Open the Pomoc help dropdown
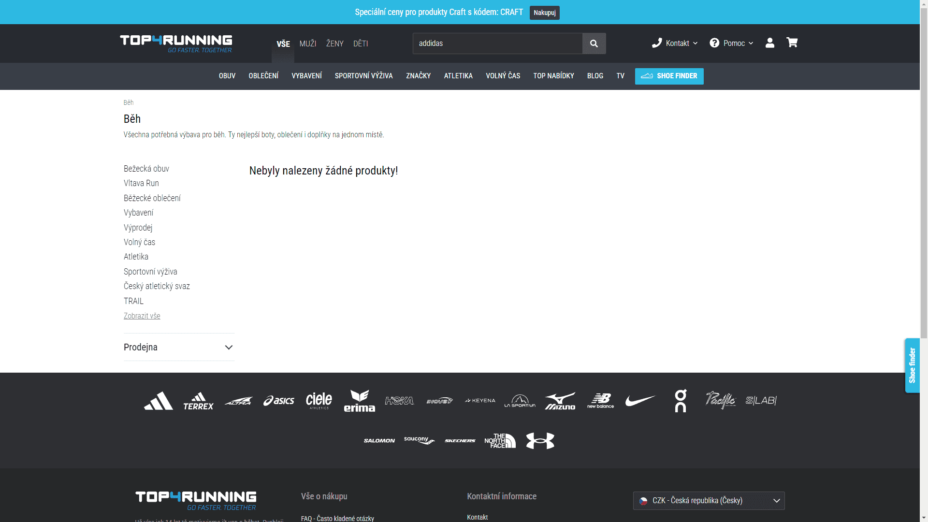This screenshot has height=522, width=928. point(731,43)
